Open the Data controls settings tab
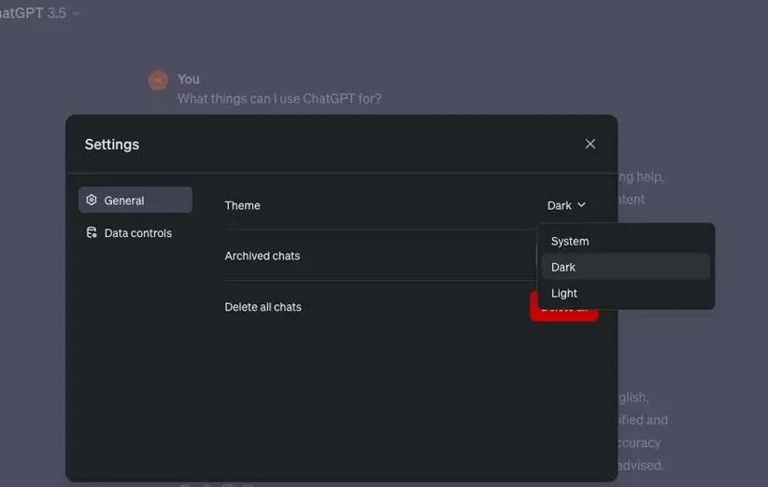This screenshot has height=487, width=768. 135,233
